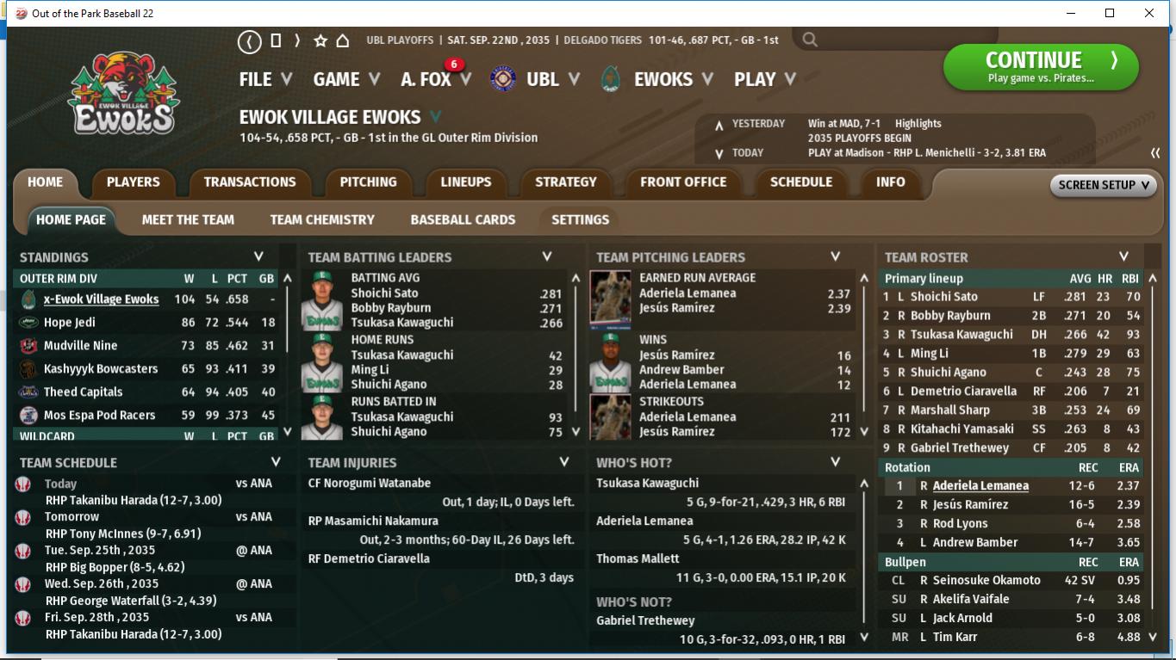The image size is (1176, 660).
Task: Click the Ewoks logo in standings row
Action: (x=28, y=299)
